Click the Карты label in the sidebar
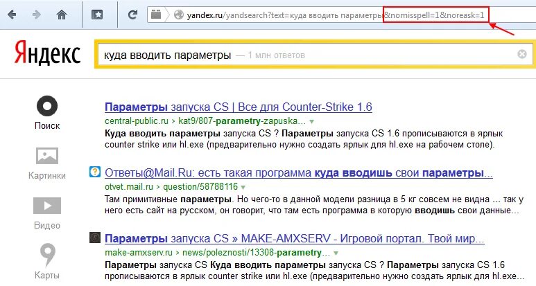This screenshot has width=536, height=286. pyautogui.click(x=47, y=275)
